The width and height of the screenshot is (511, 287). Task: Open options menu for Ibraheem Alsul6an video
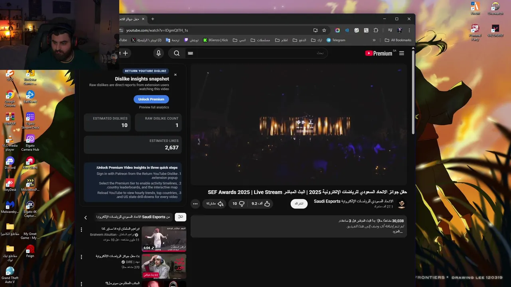pyautogui.click(x=81, y=230)
